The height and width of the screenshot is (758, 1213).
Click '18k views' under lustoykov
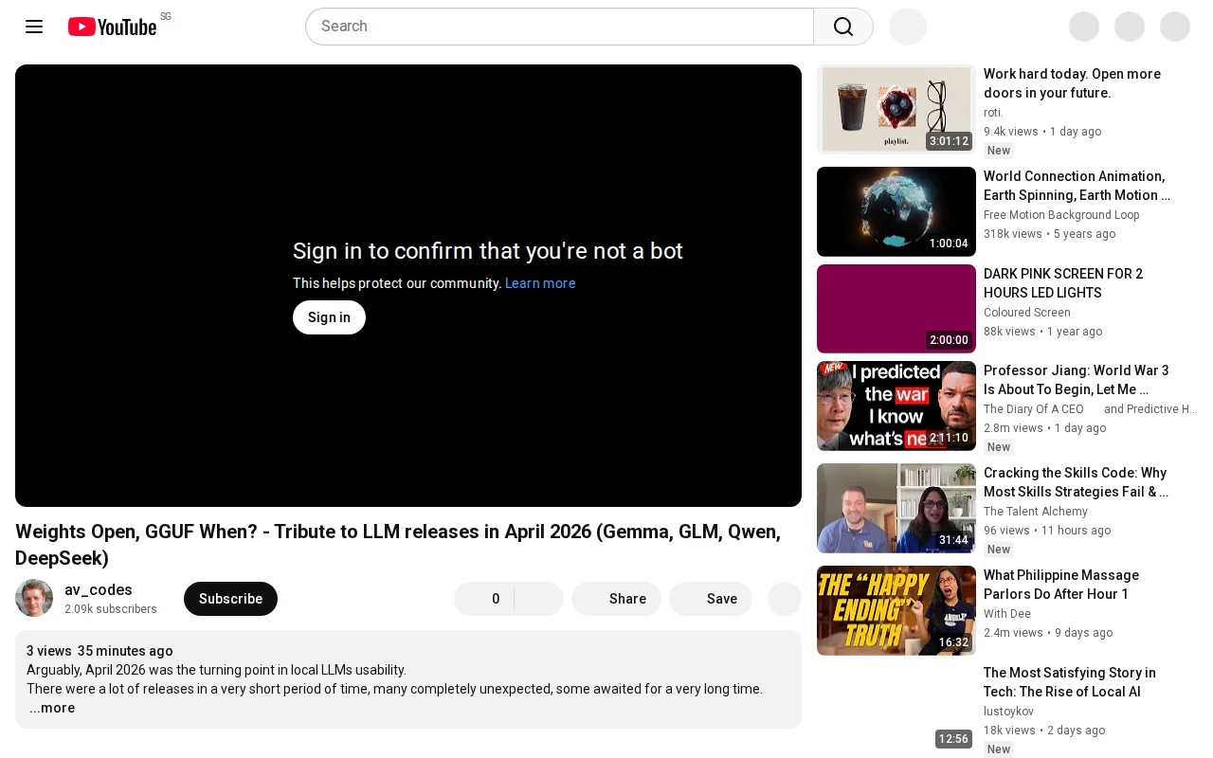(x=1009, y=731)
